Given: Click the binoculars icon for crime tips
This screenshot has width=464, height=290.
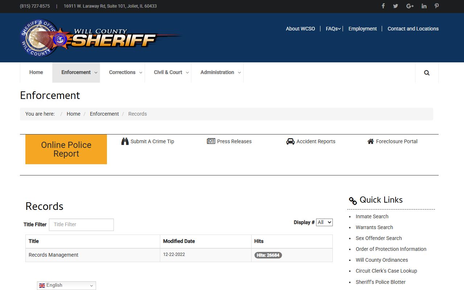Looking at the screenshot, I should tap(125, 141).
